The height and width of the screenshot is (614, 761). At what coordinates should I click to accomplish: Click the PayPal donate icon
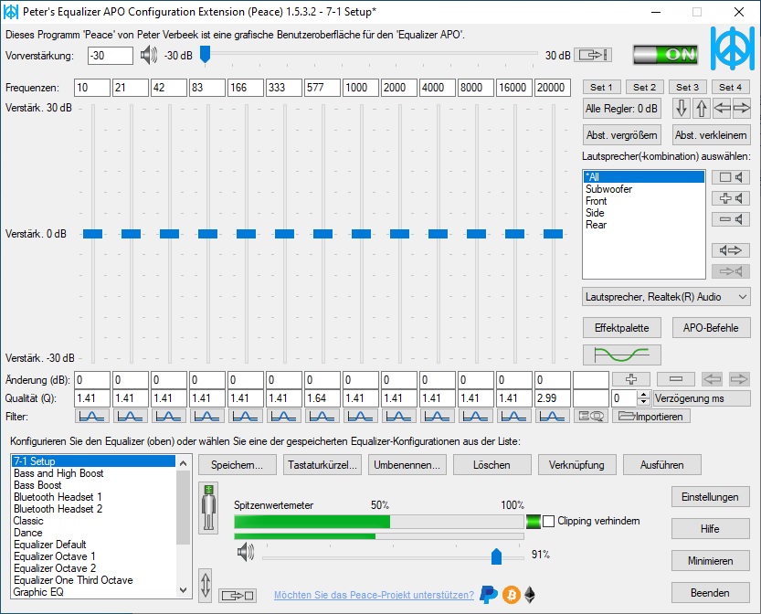click(489, 595)
